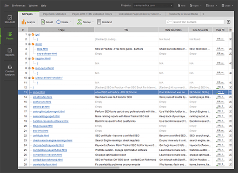This screenshot has width=238, height=173.
Task: Click the Analyze toolbar icon
Action: pyautogui.click(x=24, y=22)
